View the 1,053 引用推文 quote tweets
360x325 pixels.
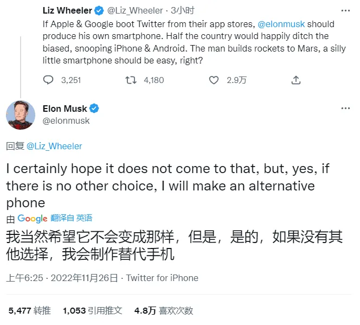tap(92, 311)
